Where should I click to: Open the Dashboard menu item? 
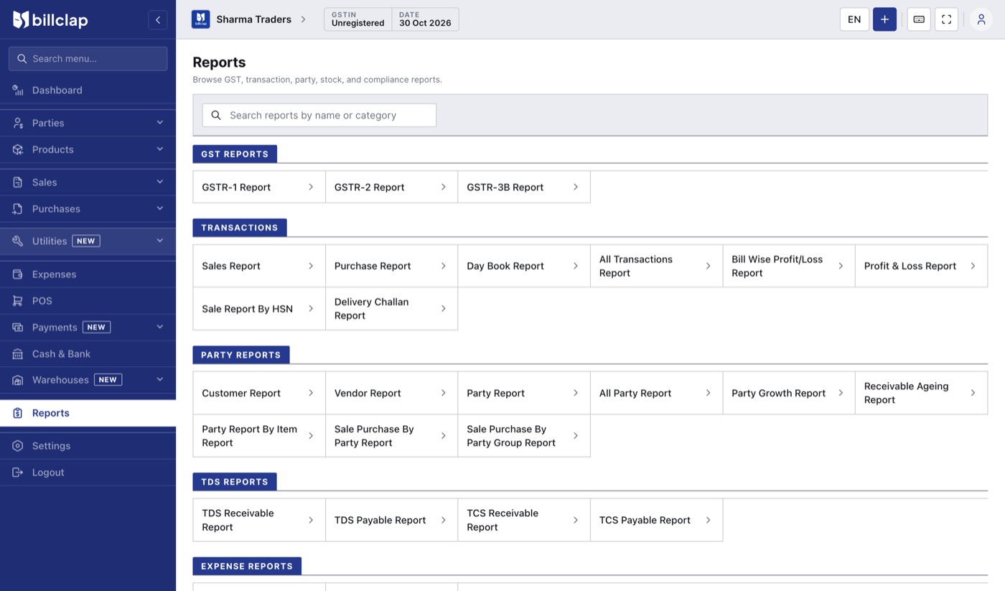coord(88,90)
